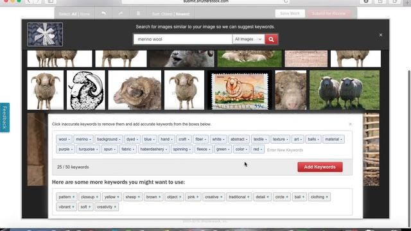Screen dimensions: 411x231
Task: Remove the background keyword tag
Action: click(x=109, y=139)
